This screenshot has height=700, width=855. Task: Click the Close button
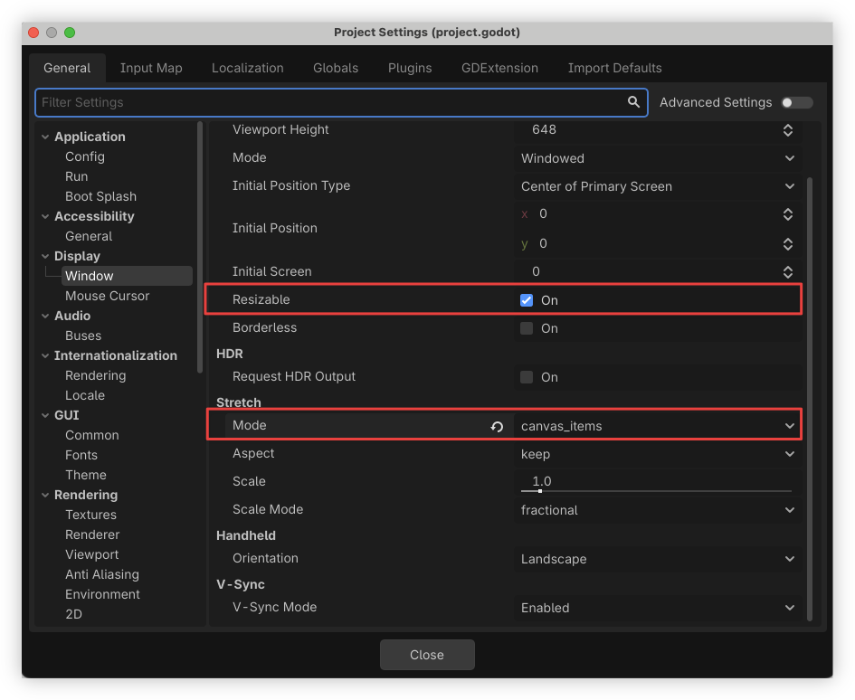(x=427, y=655)
